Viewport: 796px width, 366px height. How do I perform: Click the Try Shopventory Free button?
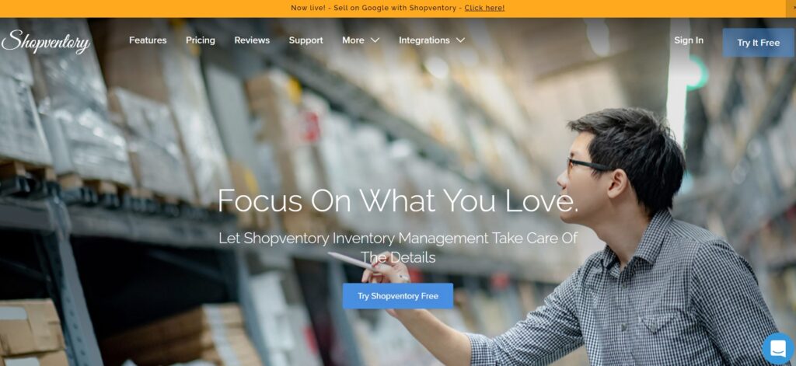click(397, 296)
